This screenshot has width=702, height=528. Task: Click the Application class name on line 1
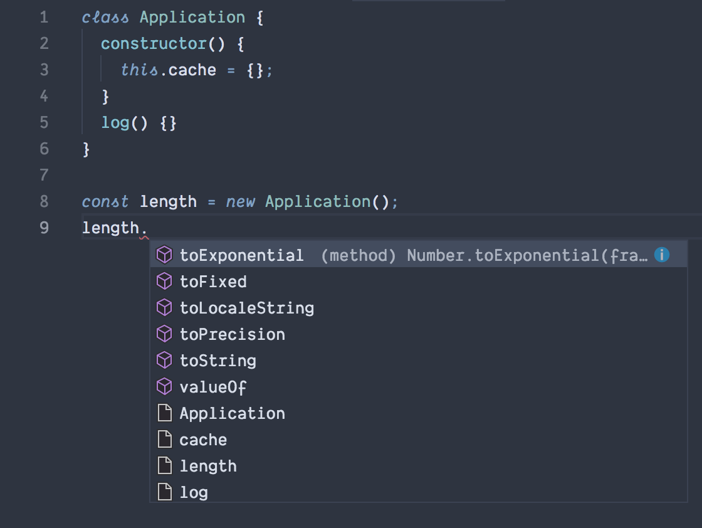[193, 17]
